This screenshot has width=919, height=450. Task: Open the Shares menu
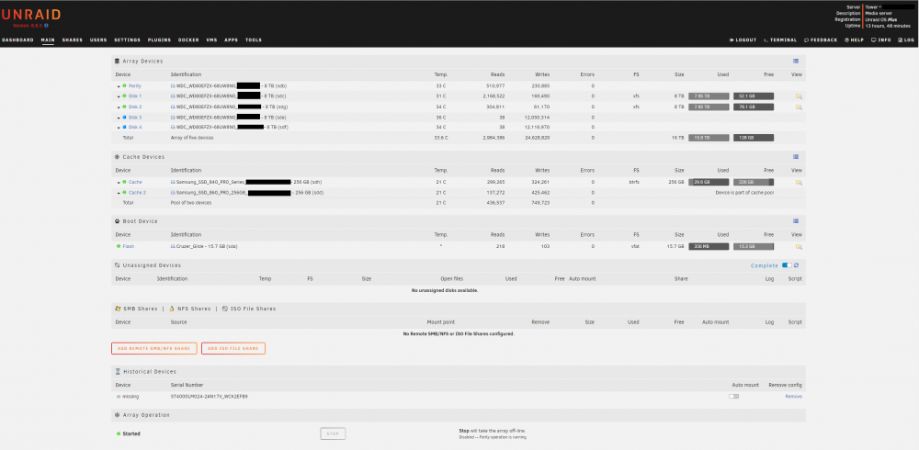(72, 40)
